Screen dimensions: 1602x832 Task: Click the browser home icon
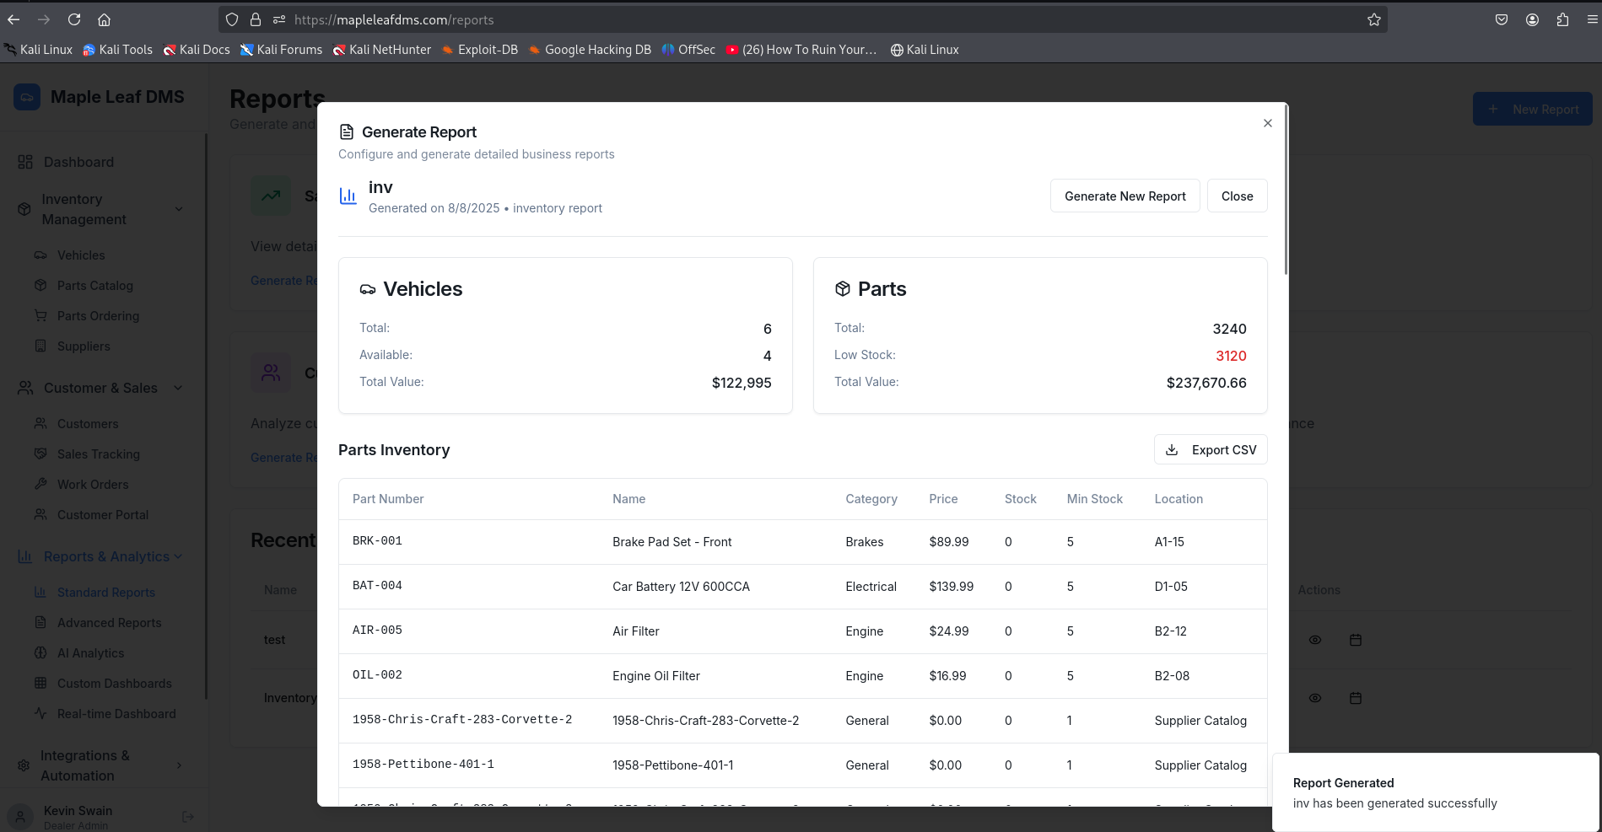click(x=104, y=19)
